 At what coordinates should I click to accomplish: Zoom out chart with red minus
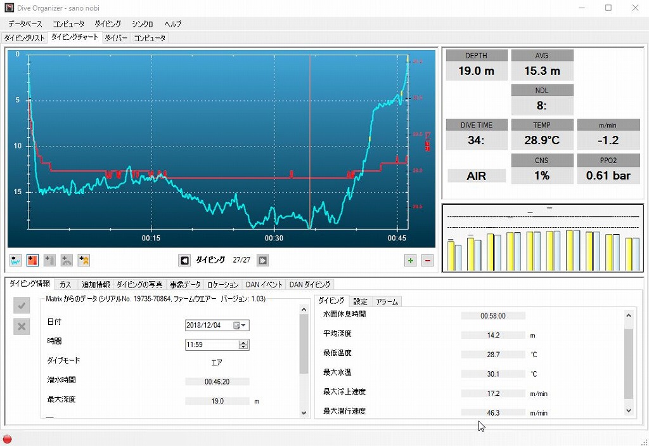point(427,260)
